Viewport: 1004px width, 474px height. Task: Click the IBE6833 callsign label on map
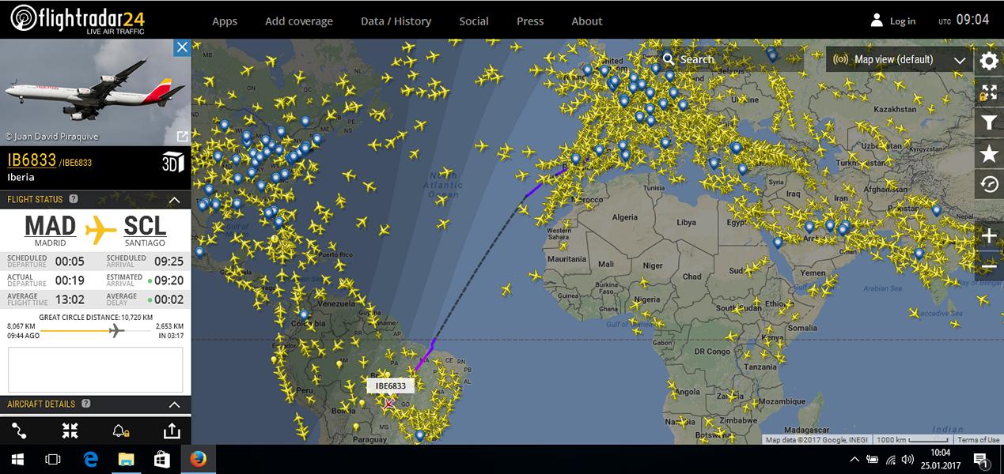[391, 386]
